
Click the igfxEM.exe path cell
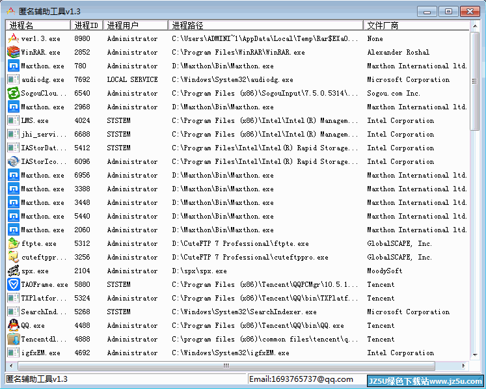point(230,353)
